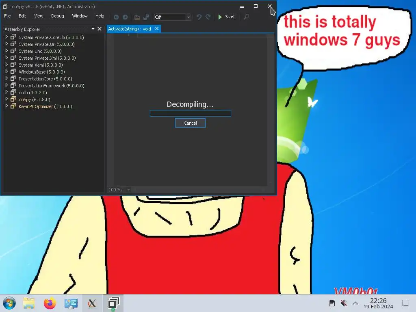
Task: Select System.Private.Uri (5.0.0.0) assembly
Action: [46, 44]
